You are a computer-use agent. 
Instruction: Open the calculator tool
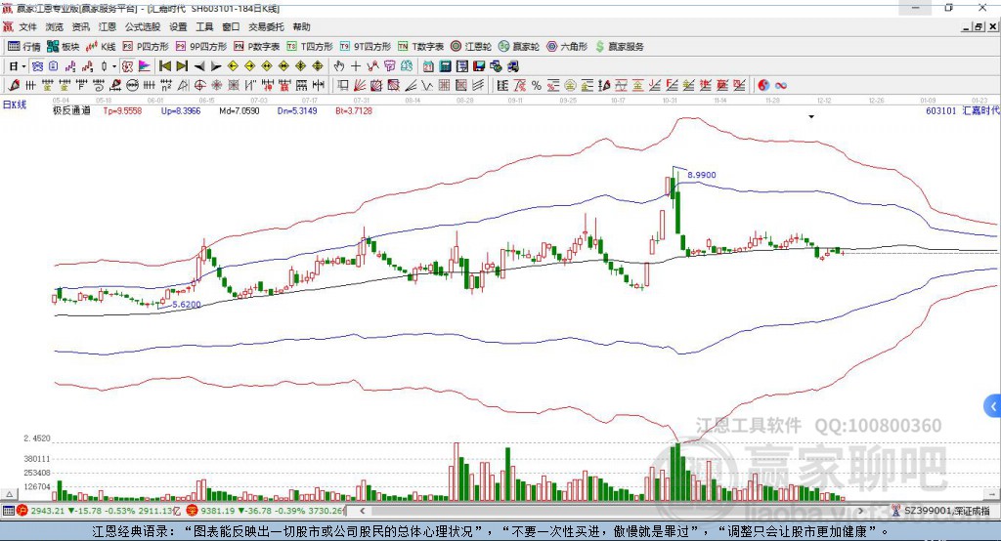(x=445, y=66)
